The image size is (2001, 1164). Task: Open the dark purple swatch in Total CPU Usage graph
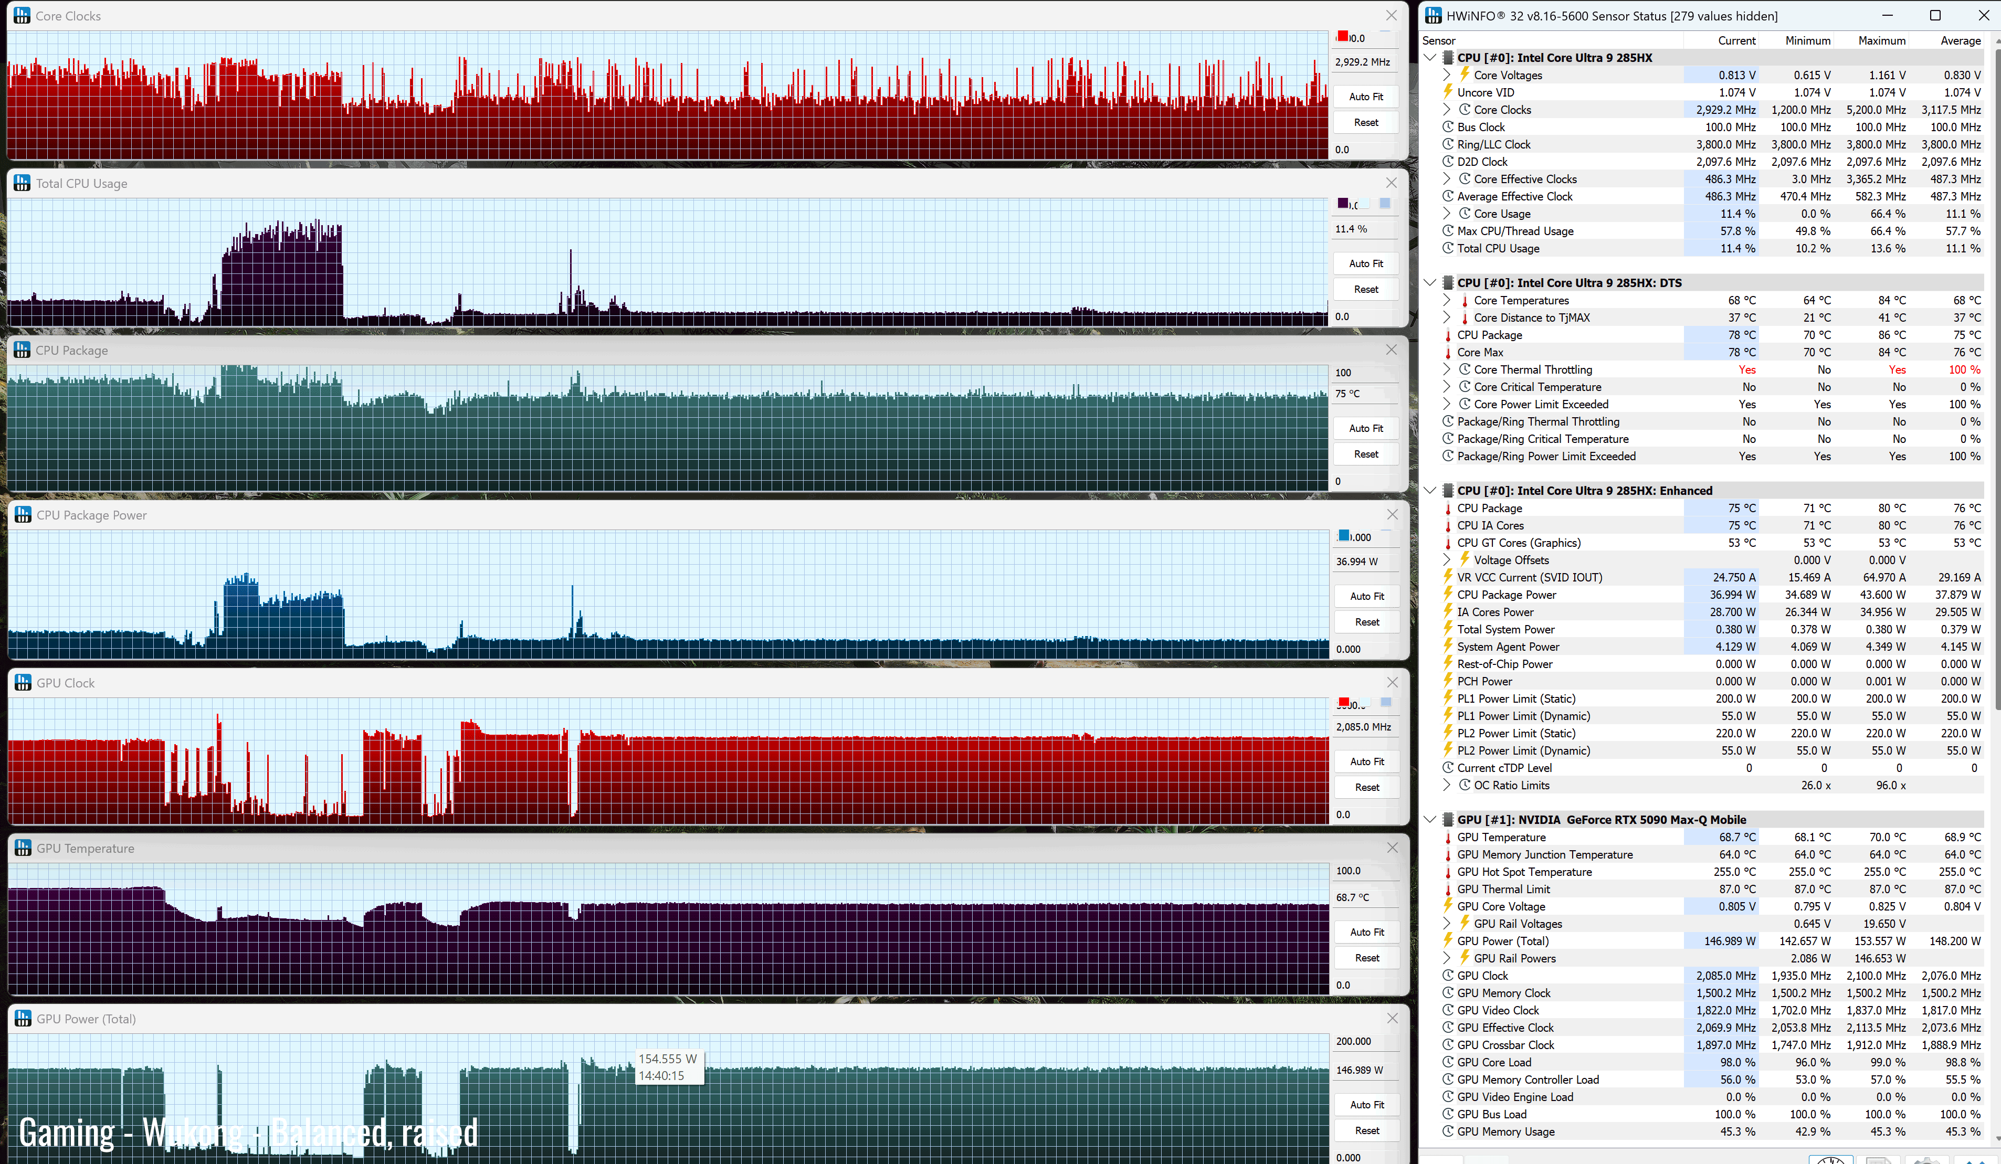[1343, 203]
